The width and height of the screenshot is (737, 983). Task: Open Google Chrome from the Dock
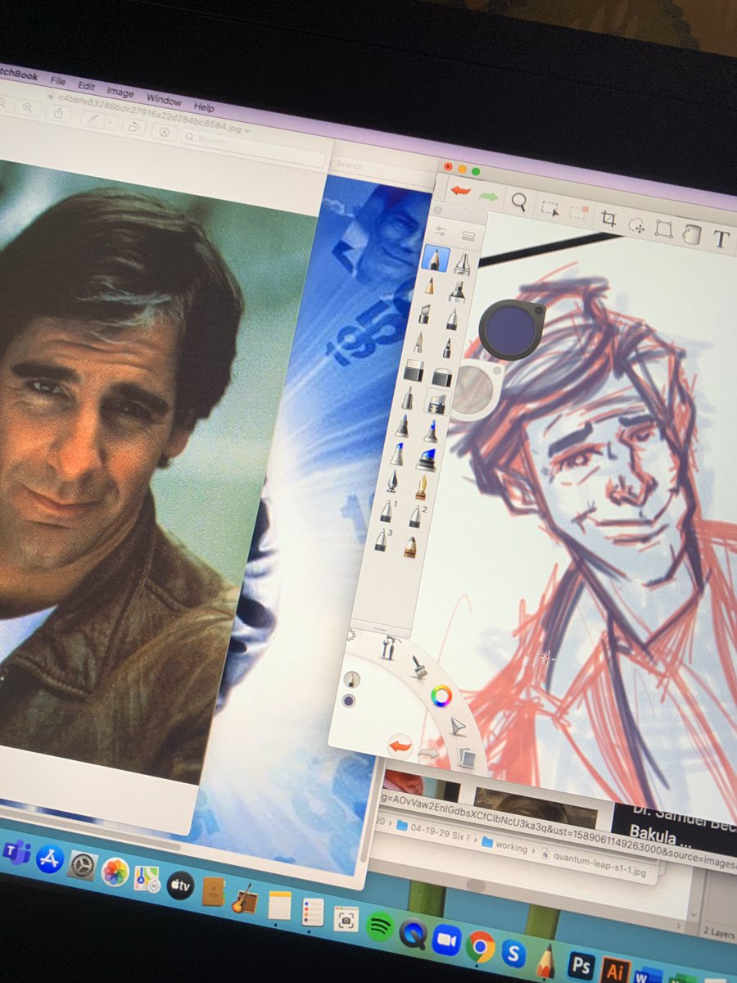click(x=479, y=946)
